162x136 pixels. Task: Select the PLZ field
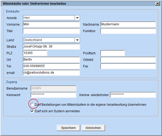point(35,53)
